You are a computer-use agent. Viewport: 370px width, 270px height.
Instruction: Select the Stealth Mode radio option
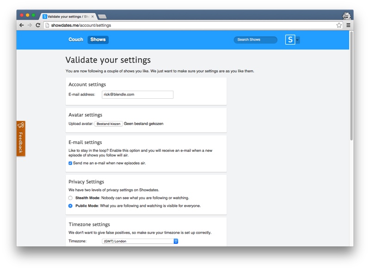[70, 198]
